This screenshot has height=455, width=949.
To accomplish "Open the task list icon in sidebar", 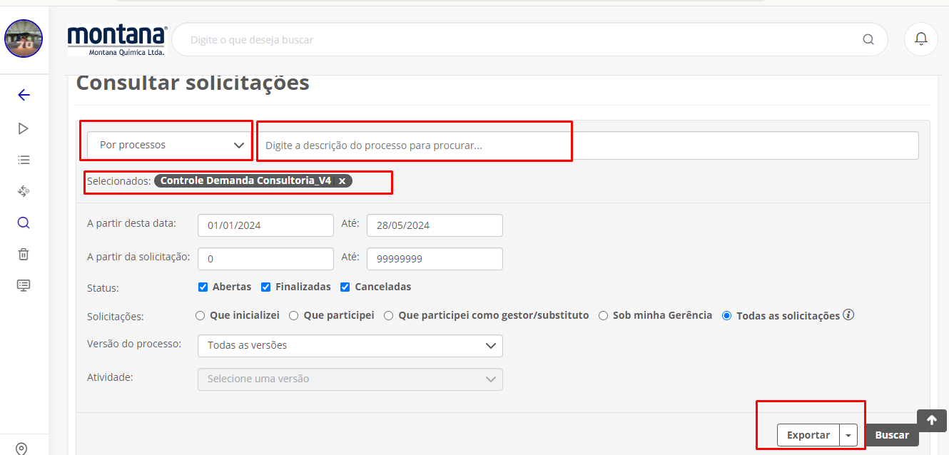I will tap(24, 160).
